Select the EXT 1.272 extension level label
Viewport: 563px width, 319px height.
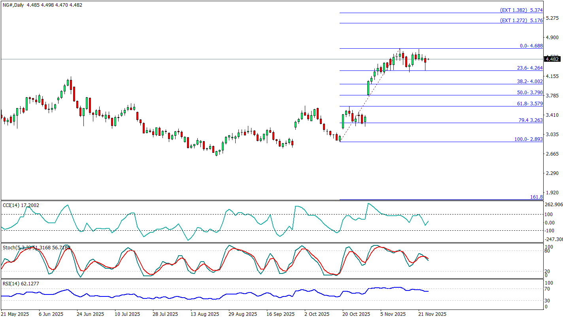coord(521,20)
